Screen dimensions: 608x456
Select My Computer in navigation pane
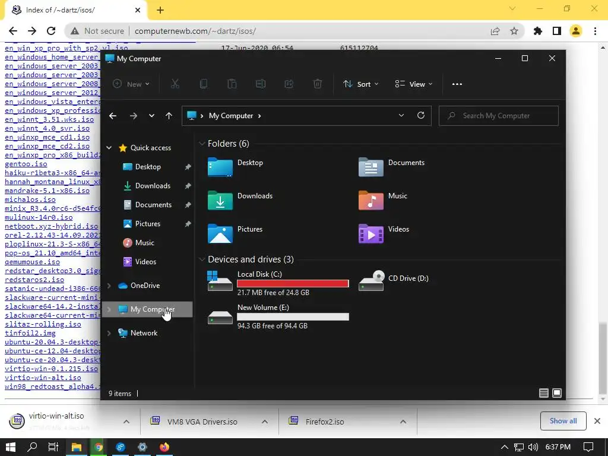pyautogui.click(x=147, y=309)
